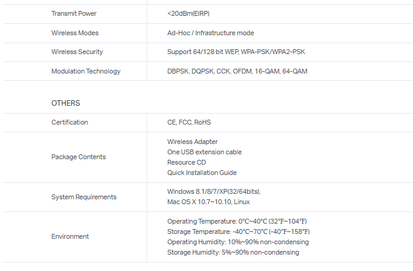Click the DBPSK, DQPSK, CCK modulation list
This screenshot has height=271, width=413.
pyautogui.click(x=237, y=71)
